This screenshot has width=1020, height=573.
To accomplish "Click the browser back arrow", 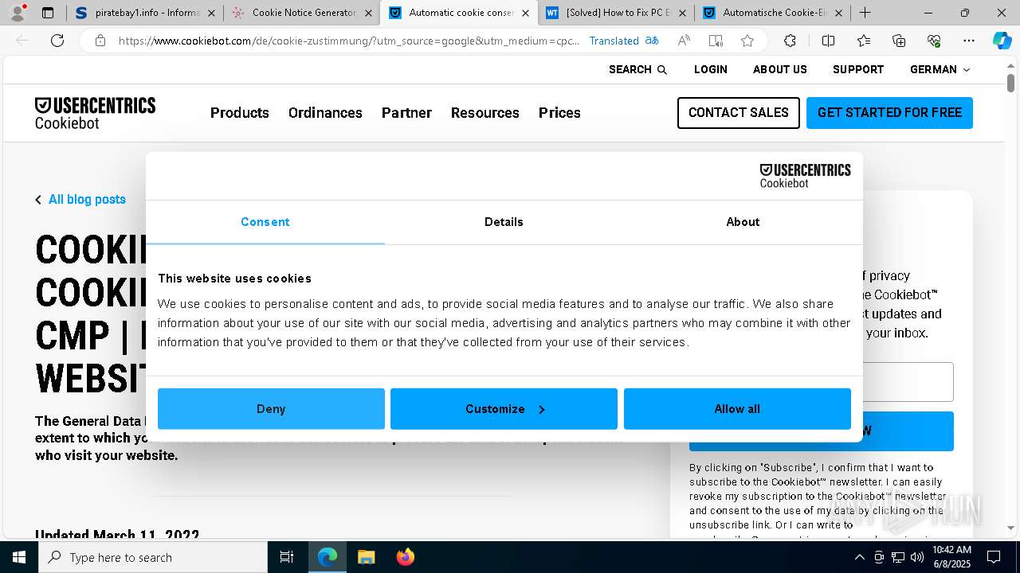I will tap(22, 41).
